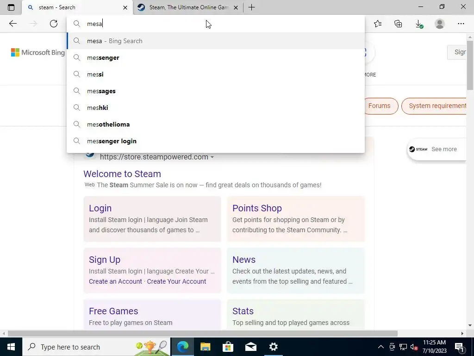Switch to the Steam Ultimate Online Game tab
The width and height of the screenshot is (474, 356).
click(188, 7)
